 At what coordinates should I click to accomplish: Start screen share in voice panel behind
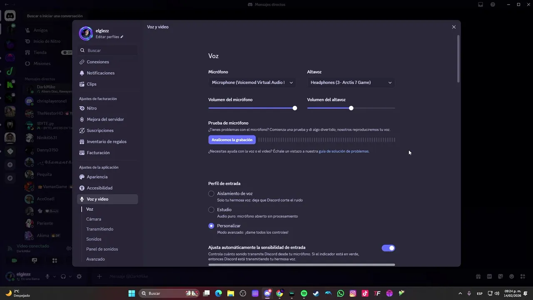pyautogui.click(x=35, y=260)
